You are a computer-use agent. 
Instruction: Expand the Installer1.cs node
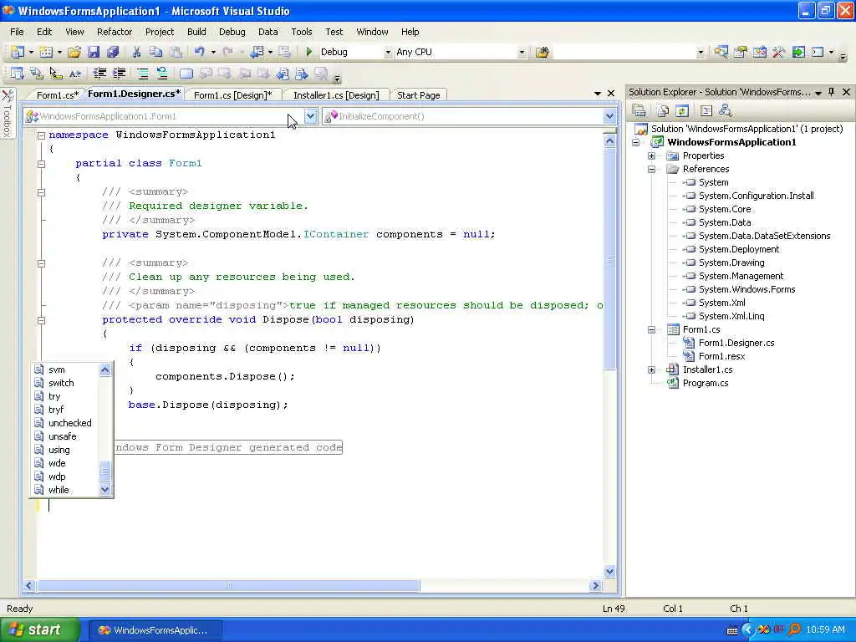pyautogui.click(x=651, y=370)
